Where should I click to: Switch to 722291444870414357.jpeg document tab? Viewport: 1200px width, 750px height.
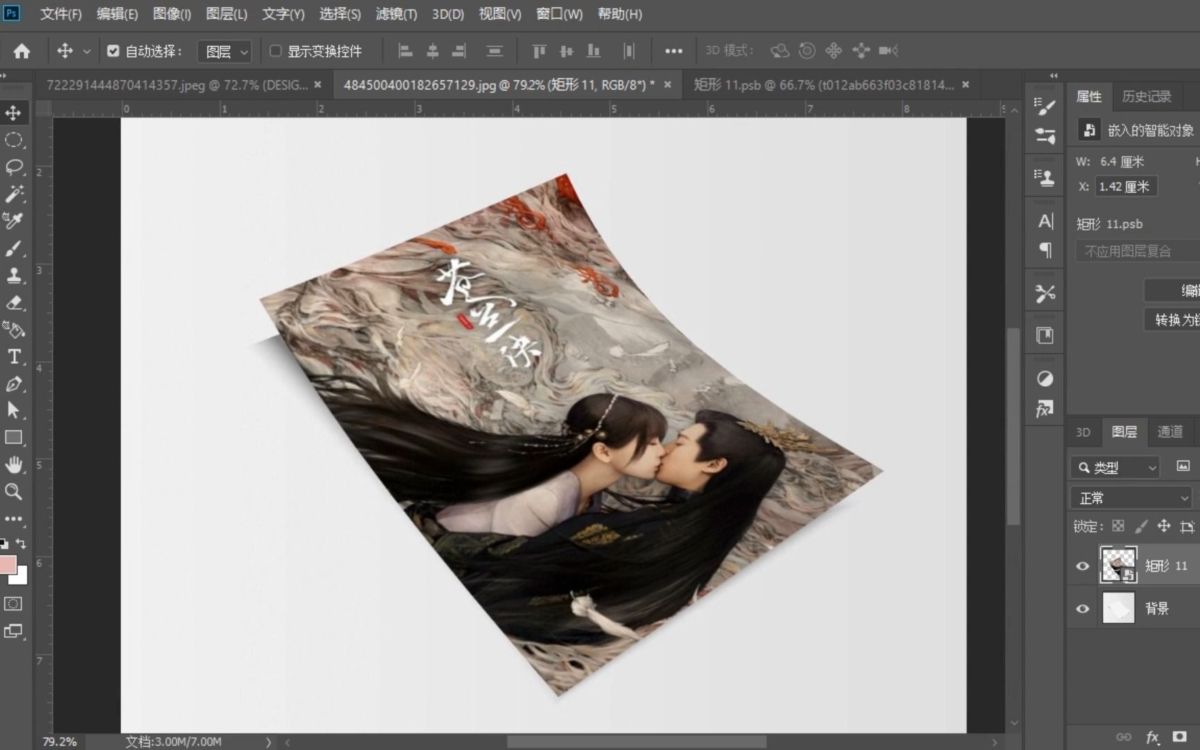[x=177, y=85]
